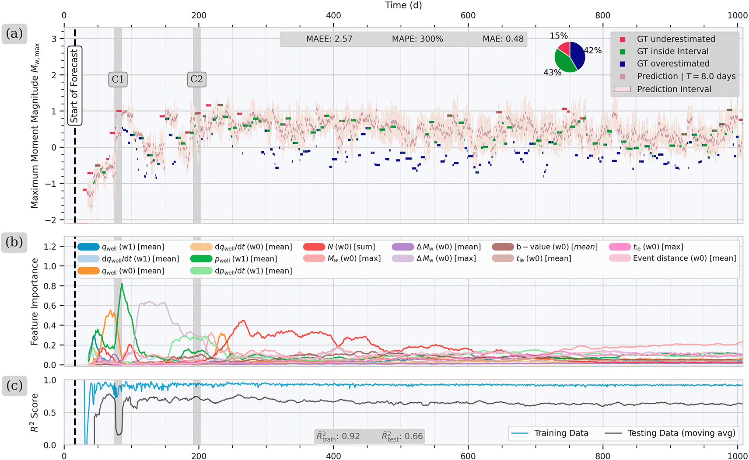
Task: Click the q_well (w1) [mean] blue legend swatch
Action: point(88,247)
